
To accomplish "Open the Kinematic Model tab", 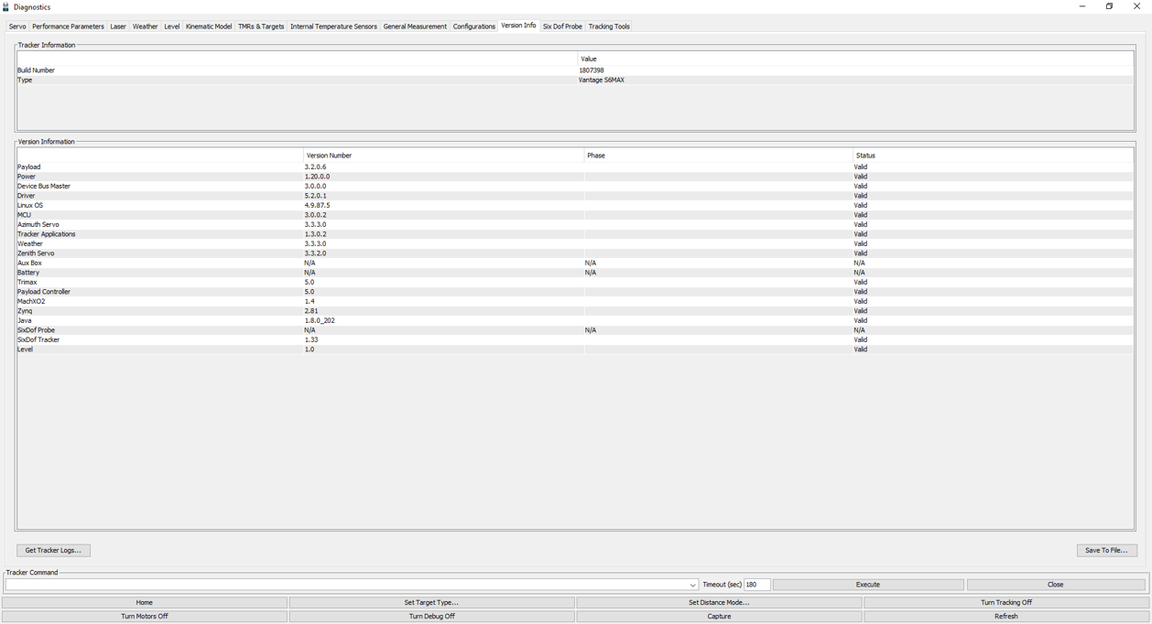I will pos(209,27).
